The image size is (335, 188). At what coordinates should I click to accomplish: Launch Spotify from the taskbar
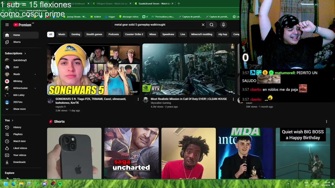60,184
